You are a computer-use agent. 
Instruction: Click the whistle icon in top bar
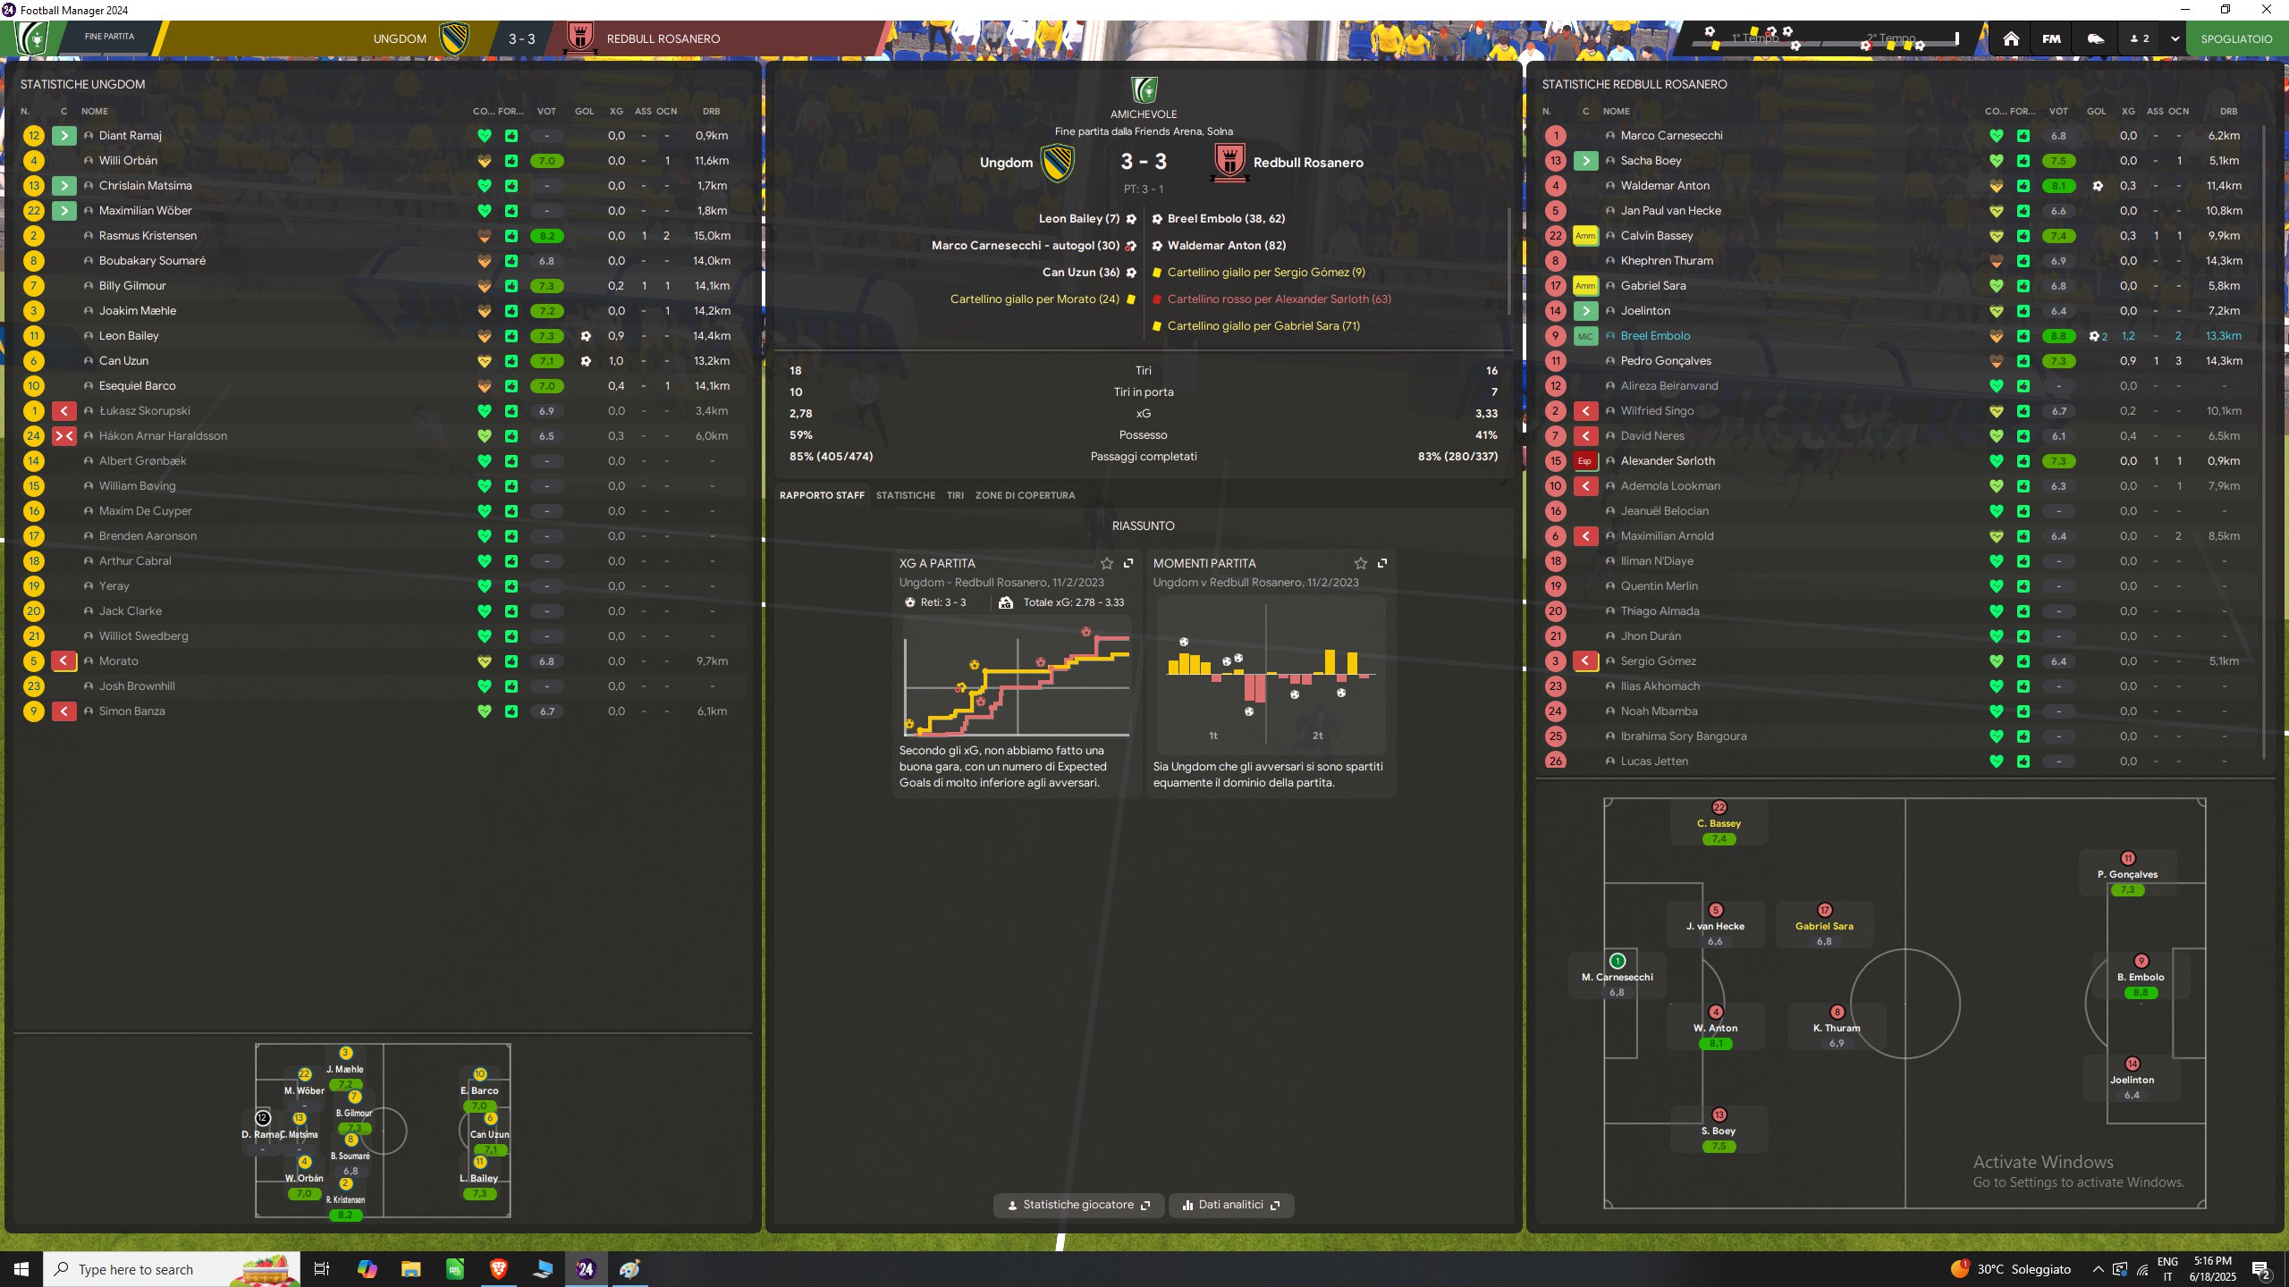pos(2095,38)
